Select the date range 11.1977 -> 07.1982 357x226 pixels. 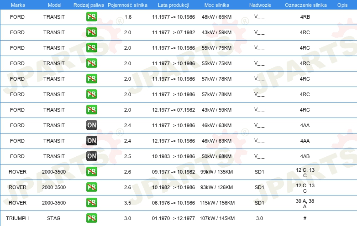coord(173,32)
